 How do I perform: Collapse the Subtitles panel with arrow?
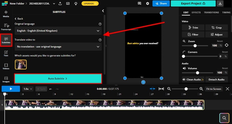[x=103, y=11]
